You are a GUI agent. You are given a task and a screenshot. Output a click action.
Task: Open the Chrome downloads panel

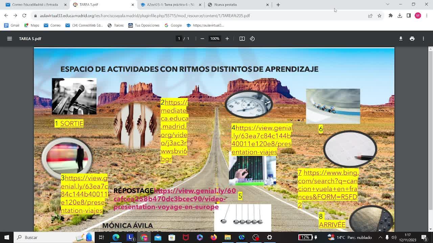[x=400, y=16]
